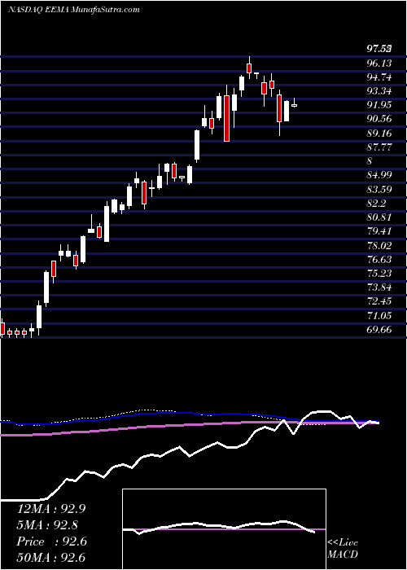Click the NASDAQ EEMA MunafaSutra.com title text
Viewport: 407px width, 570px height.
(x=74, y=10)
